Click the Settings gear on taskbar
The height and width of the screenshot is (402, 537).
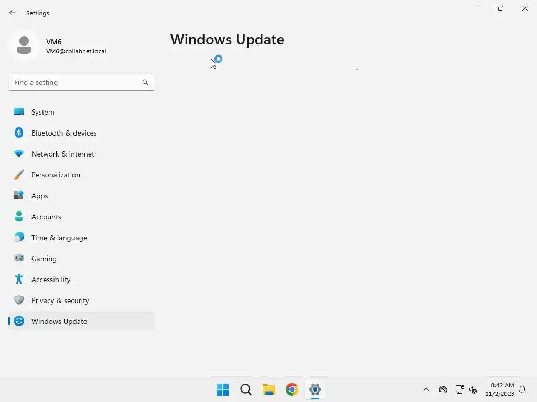tap(315, 389)
